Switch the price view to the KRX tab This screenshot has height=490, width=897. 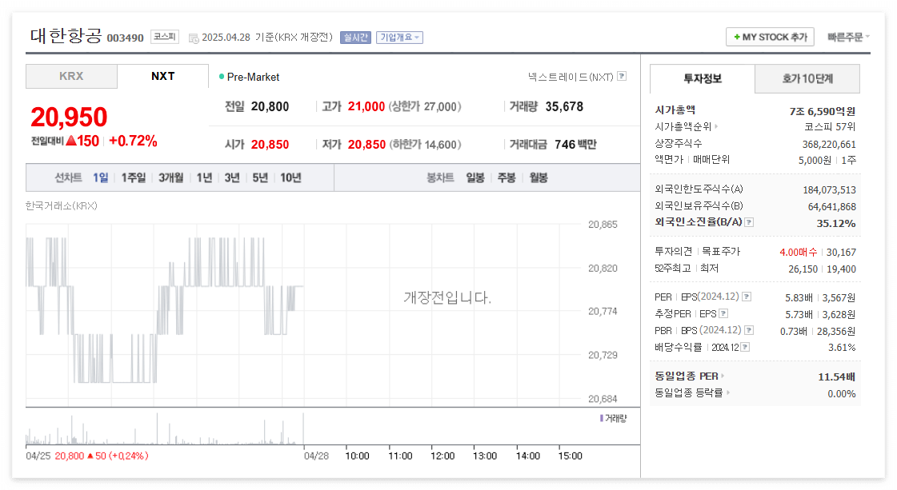point(70,76)
